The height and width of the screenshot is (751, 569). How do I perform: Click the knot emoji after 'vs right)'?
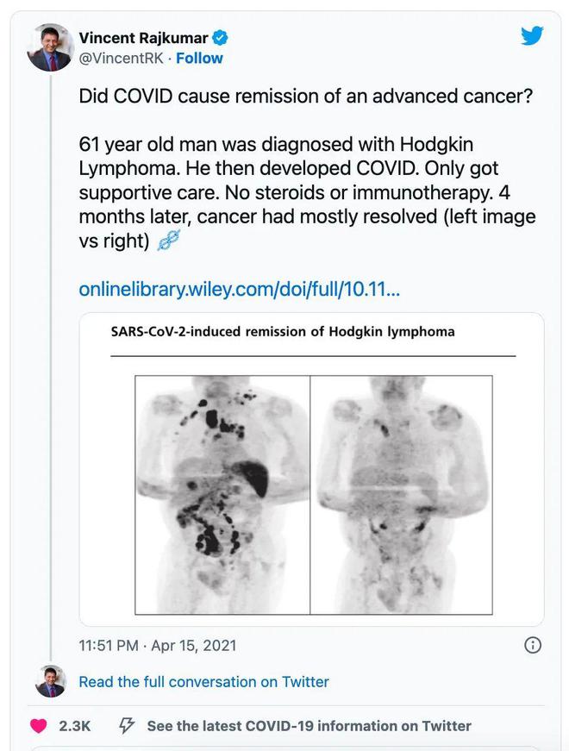(169, 241)
